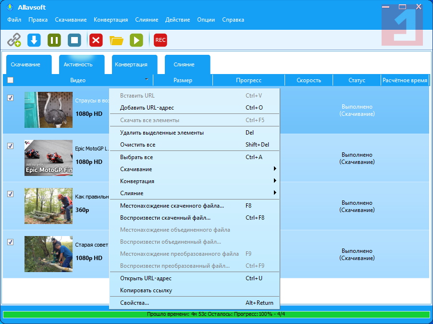Screen dimensions: 433x324
Task: Switch to the Скачивание tab
Action: (x=29, y=64)
